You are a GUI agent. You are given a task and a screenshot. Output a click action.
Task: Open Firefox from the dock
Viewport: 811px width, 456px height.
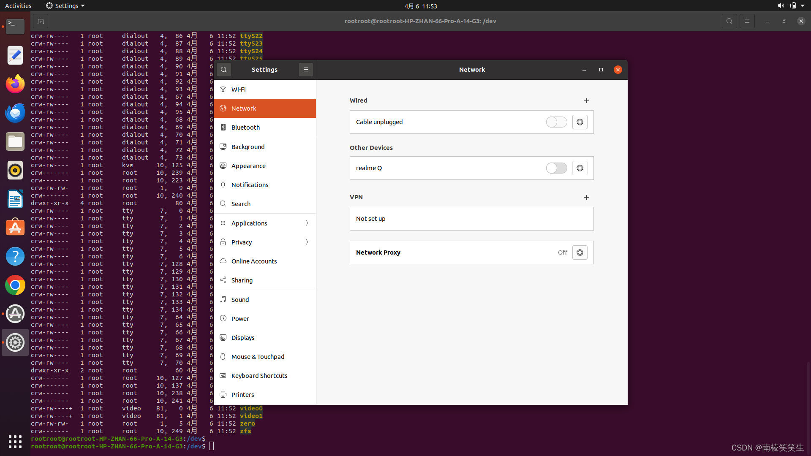(15, 84)
